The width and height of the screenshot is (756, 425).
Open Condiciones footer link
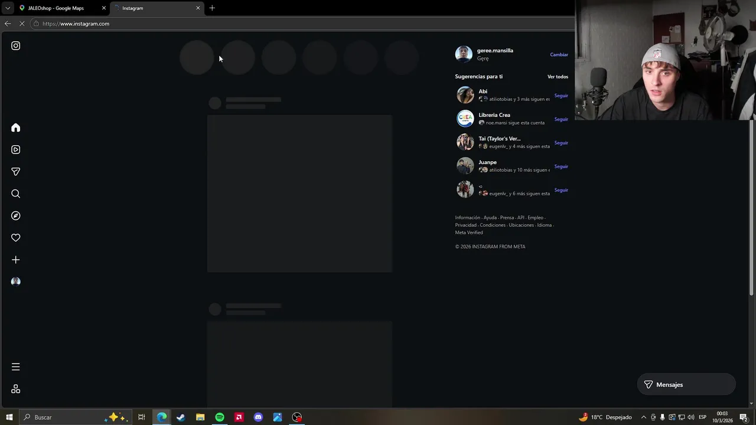pyautogui.click(x=493, y=225)
